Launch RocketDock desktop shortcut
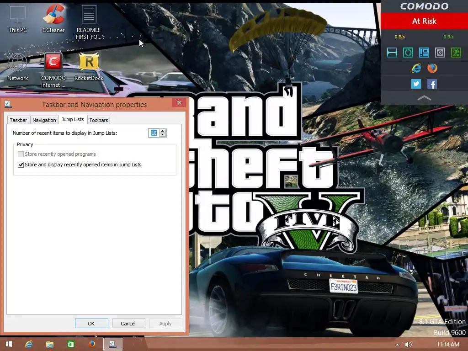Image resolution: width=468 pixels, height=351 pixels. (x=89, y=66)
